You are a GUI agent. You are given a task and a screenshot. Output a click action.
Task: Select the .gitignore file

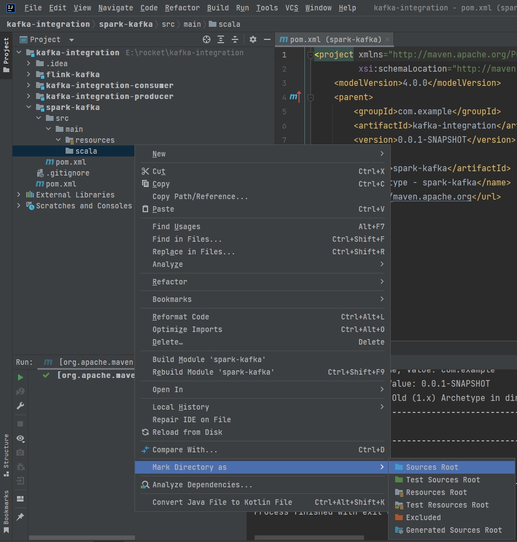pyautogui.click(x=68, y=173)
